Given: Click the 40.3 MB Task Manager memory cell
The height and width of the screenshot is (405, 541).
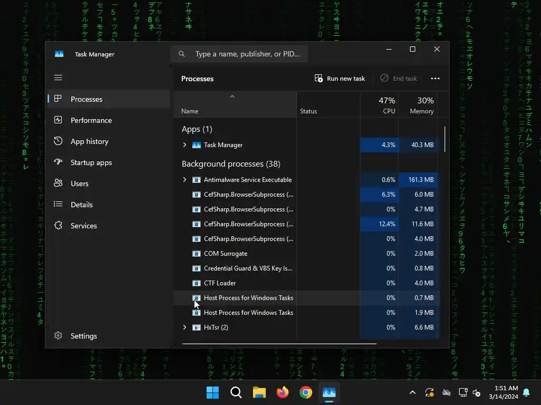Looking at the screenshot, I should (418, 145).
